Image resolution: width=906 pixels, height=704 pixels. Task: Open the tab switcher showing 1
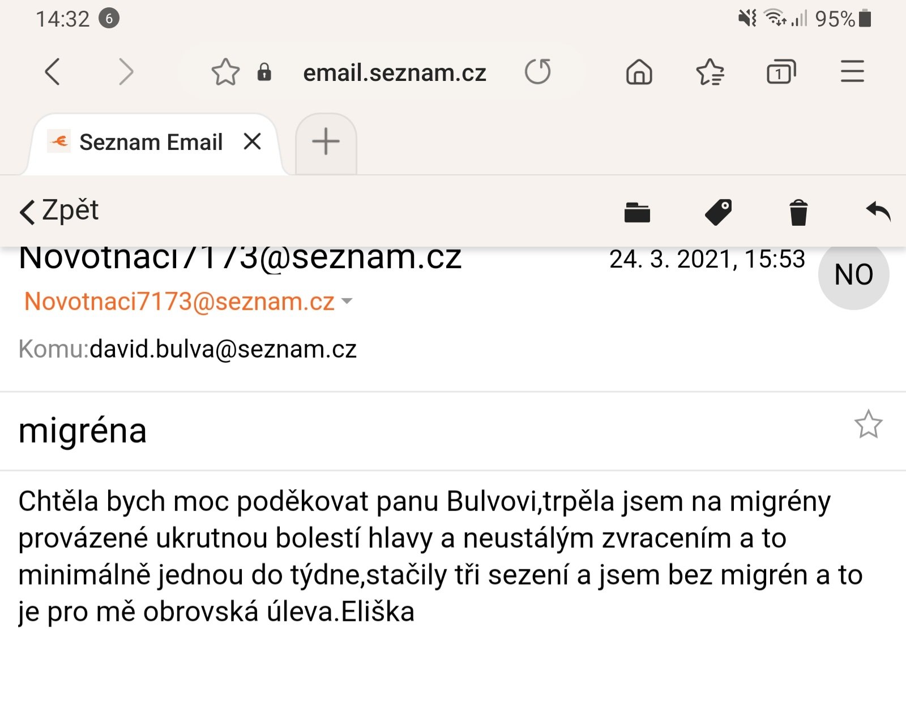point(781,72)
